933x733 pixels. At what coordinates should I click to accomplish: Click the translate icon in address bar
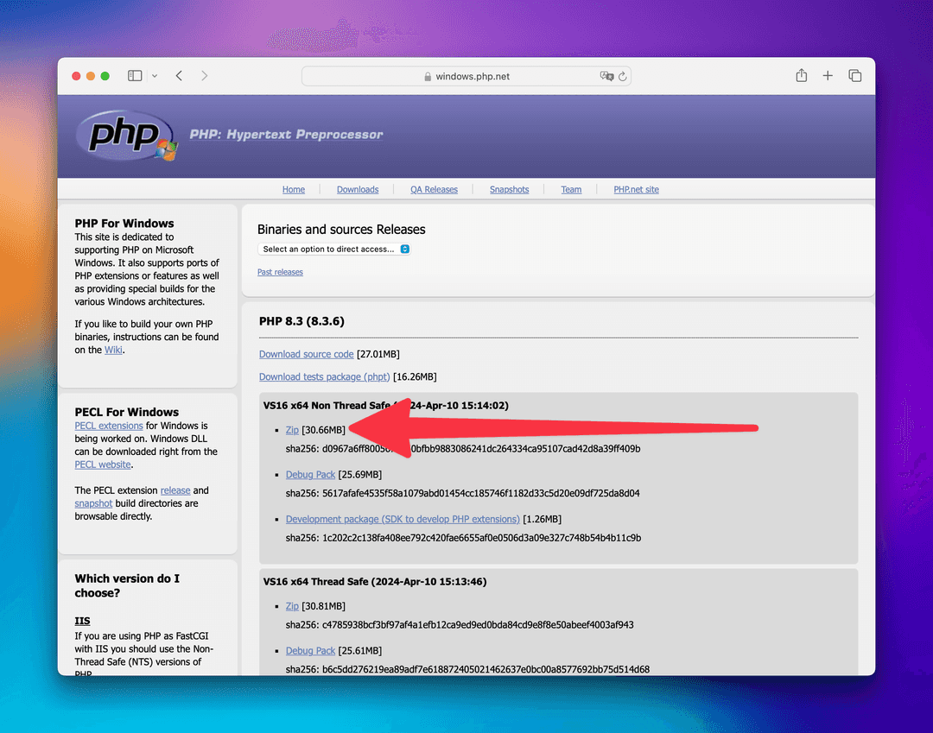[x=606, y=76]
